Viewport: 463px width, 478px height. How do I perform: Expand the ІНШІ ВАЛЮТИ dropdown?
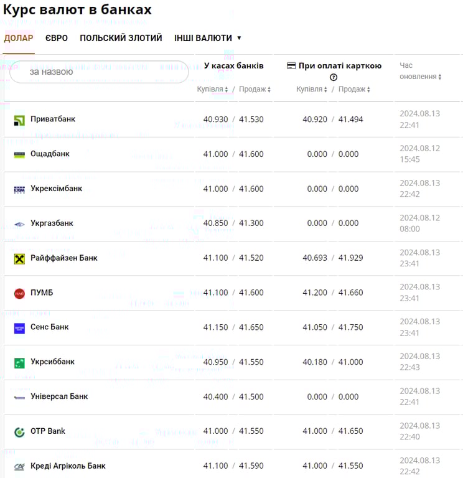(x=207, y=38)
